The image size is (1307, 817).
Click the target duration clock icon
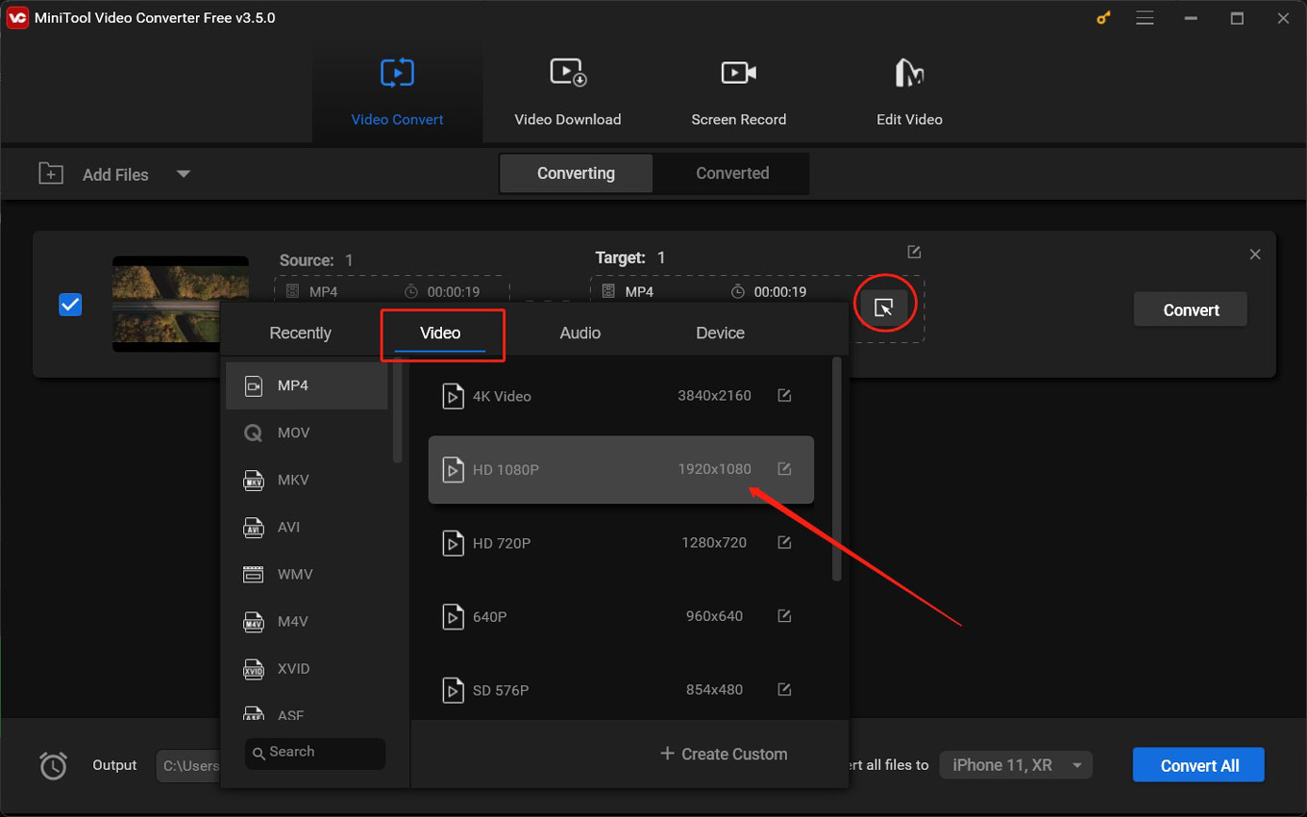738,291
